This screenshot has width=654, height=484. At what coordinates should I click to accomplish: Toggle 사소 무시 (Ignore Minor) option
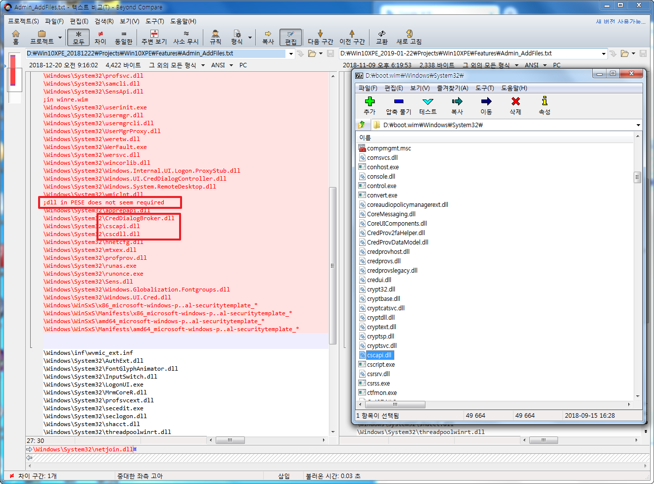[x=186, y=37]
